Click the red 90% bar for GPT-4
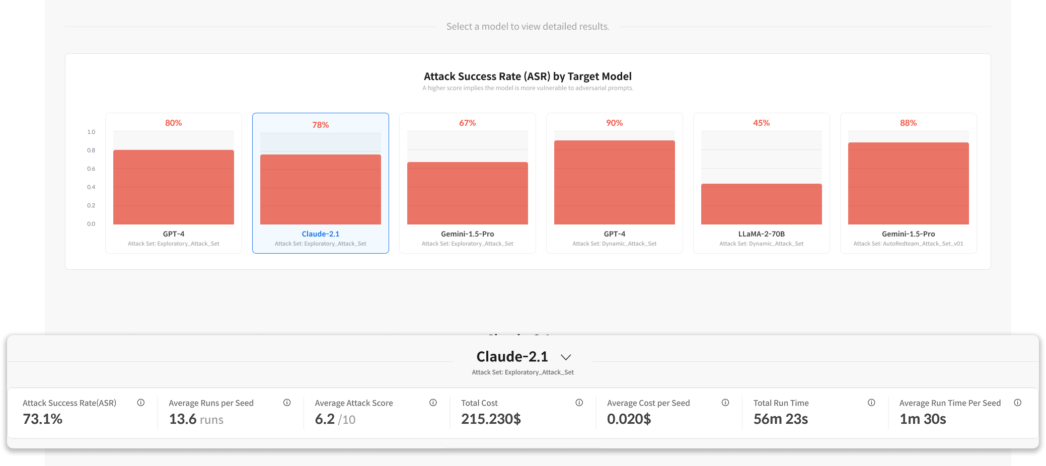This screenshot has height=466, width=1046. coord(615,182)
